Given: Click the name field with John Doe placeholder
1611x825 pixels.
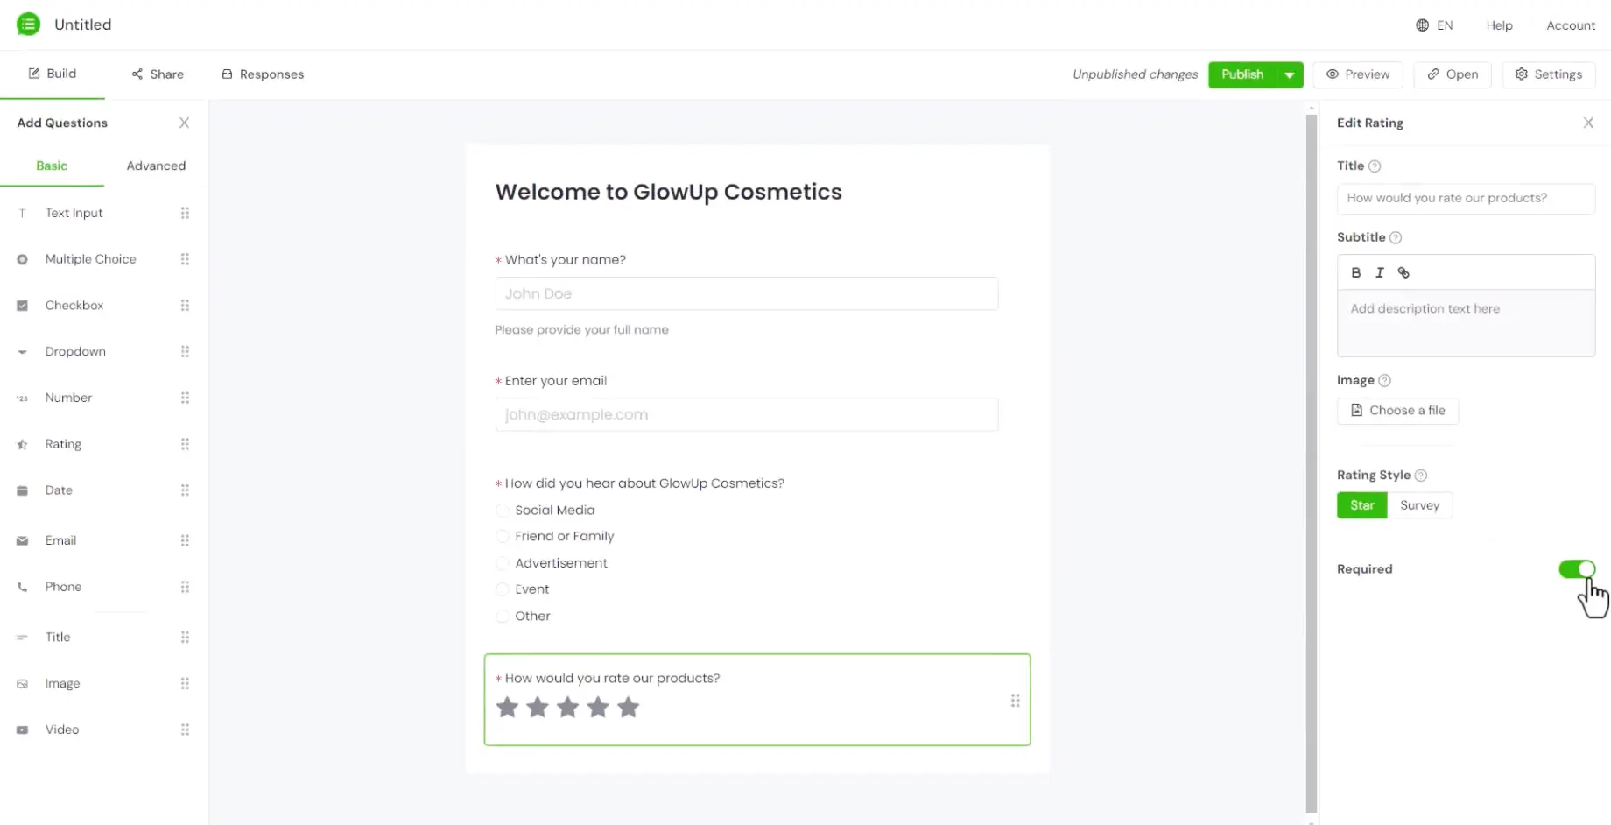Looking at the screenshot, I should 746,293.
